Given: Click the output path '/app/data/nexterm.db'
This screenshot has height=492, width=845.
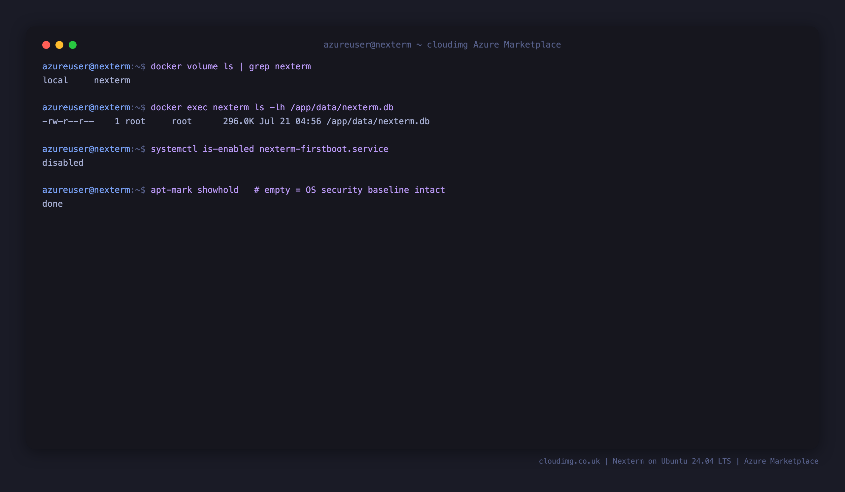Looking at the screenshot, I should coord(378,121).
